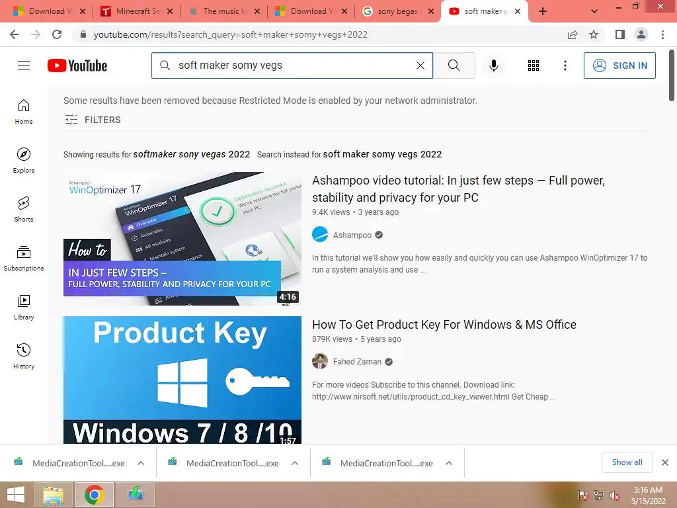Open the YouTube apps grid

(534, 65)
